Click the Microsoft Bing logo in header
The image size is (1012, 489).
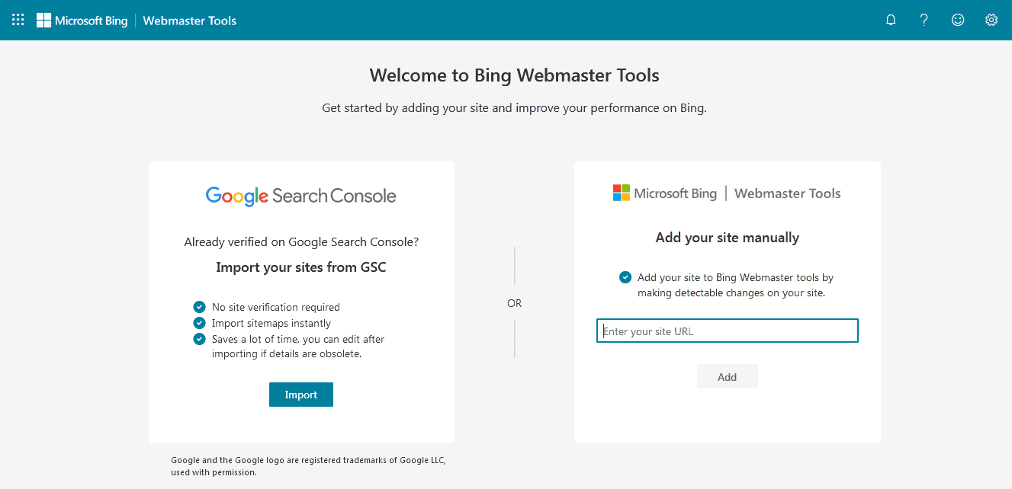[82, 21]
